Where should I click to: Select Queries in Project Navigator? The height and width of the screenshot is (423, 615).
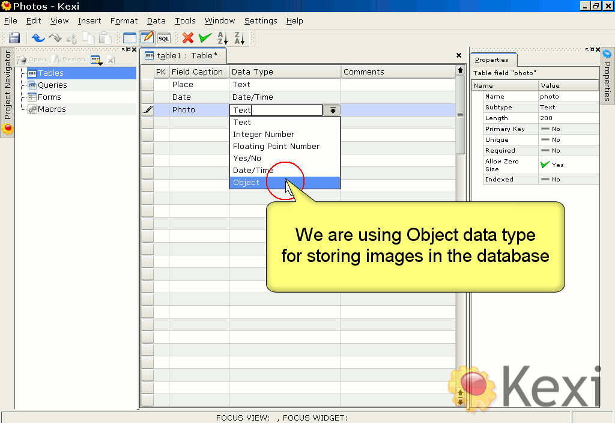coord(52,85)
